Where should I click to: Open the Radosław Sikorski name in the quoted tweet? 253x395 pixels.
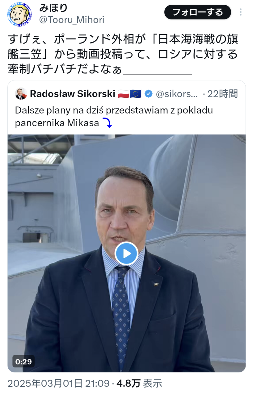[73, 94]
